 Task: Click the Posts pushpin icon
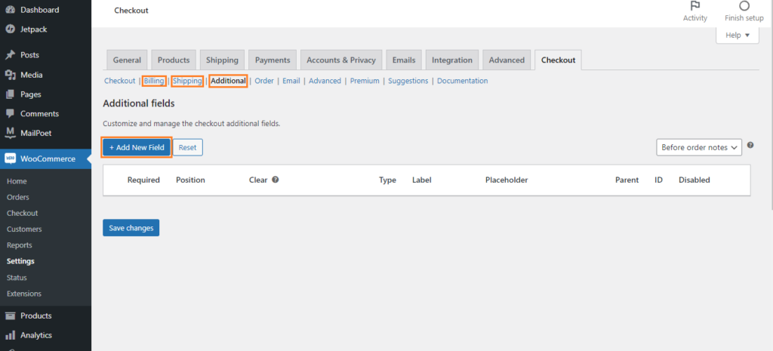[x=10, y=55]
